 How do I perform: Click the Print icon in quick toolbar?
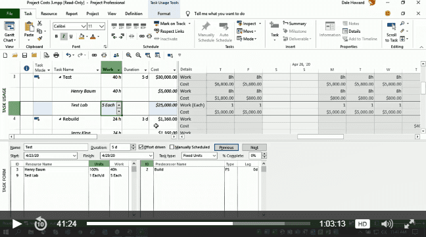pos(57,55)
